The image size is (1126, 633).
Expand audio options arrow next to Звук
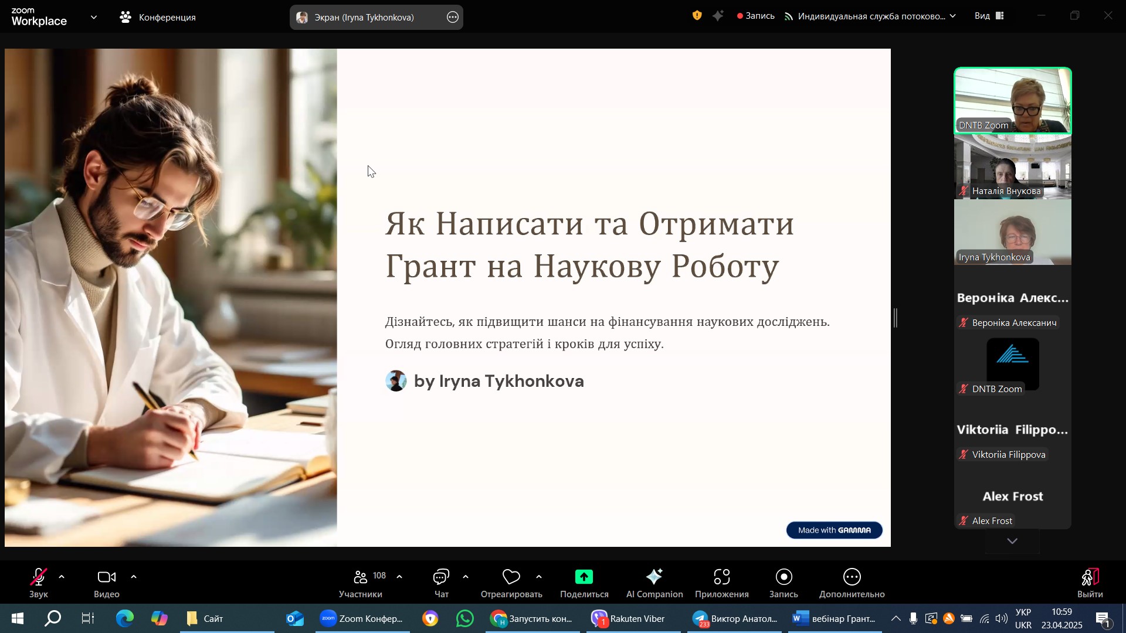pyautogui.click(x=62, y=577)
